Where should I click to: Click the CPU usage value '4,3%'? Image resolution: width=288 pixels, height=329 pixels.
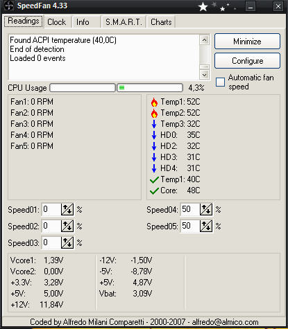(x=196, y=88)
